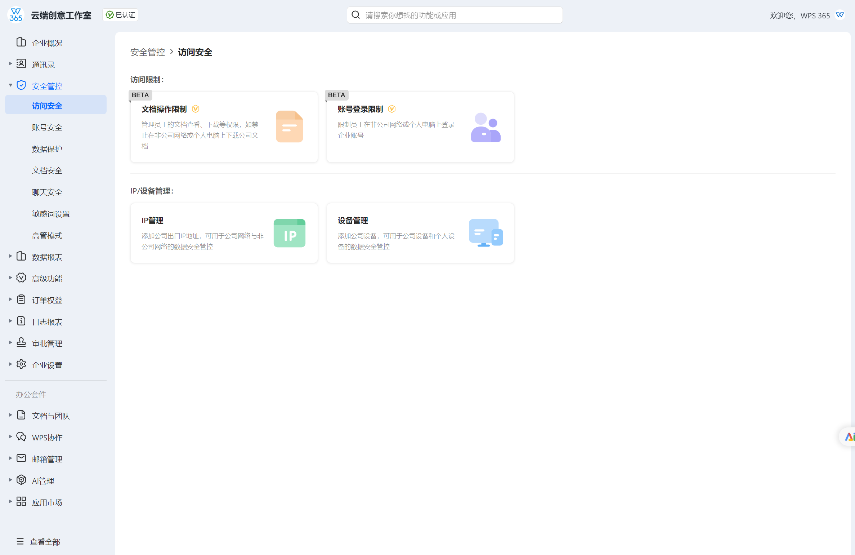Viewport: 855px width, 555px height.
Task: Click 安全管控 in the breadcrumb
Action: click(x=148, y=52)
